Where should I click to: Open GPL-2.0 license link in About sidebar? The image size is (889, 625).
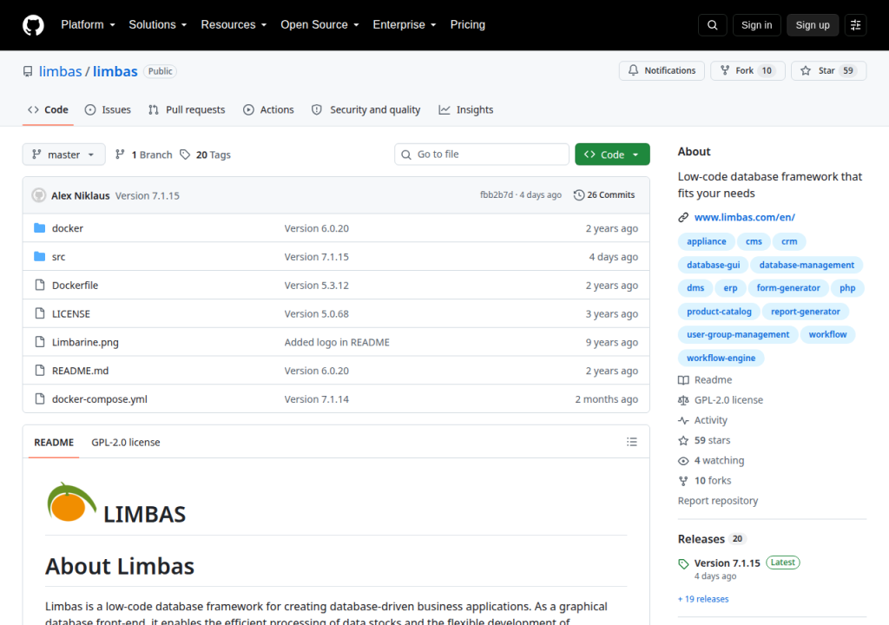(x=721, y=400)
